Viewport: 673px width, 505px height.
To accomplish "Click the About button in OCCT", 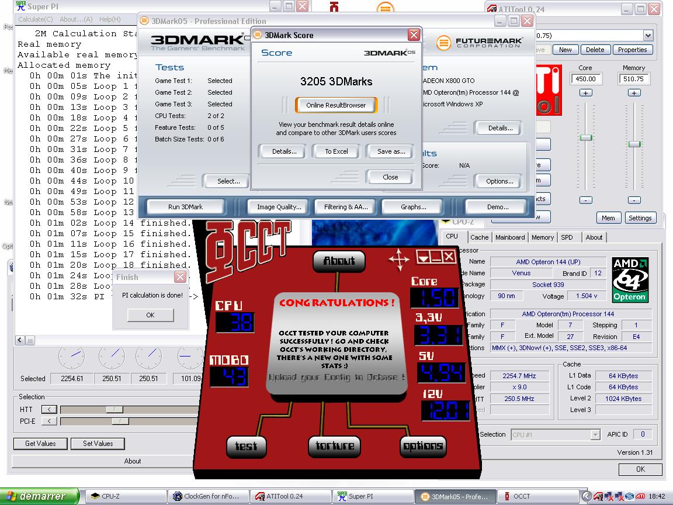I will click(x=339, y=261).
